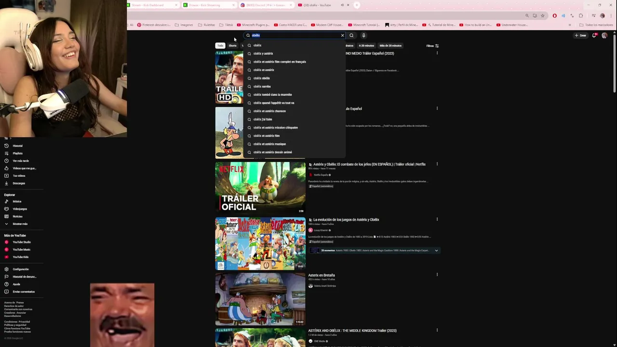The height and width of the screenshot is (347, 617).
Task: Play the Netflix Tráiler Oficial thumbnail
Action: 260,188
